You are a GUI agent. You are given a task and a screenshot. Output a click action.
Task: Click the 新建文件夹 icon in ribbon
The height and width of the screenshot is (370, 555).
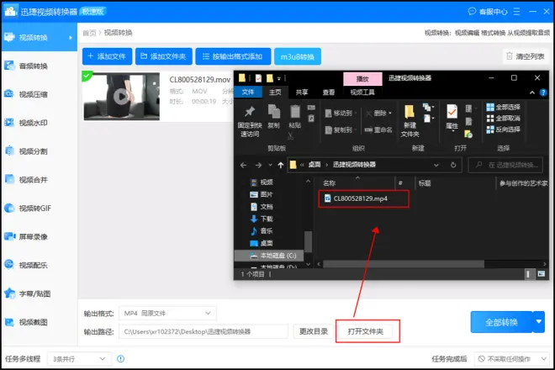coord(410,112)
